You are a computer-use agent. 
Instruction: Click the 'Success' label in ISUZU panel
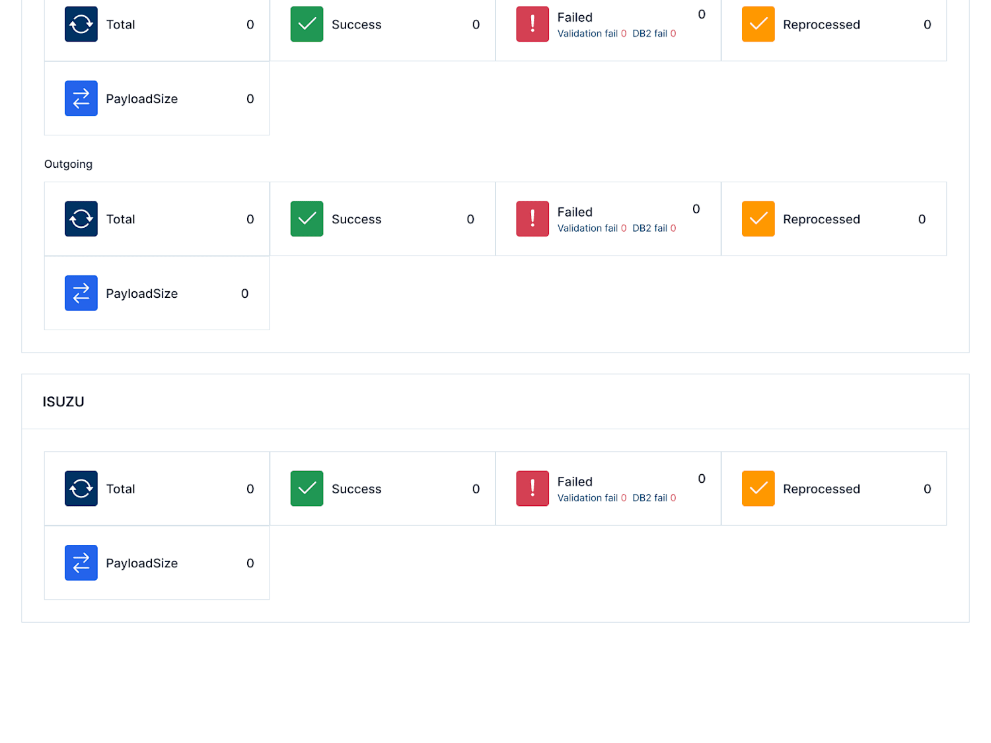pyautogui.click(x=356, y=489)
